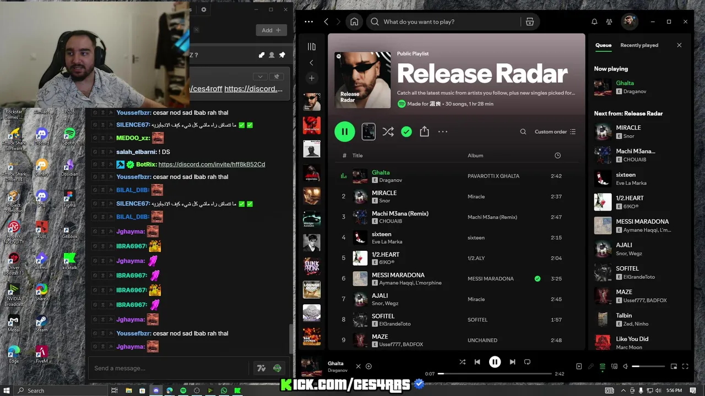Expand Your Library sidebar icon

312,47
